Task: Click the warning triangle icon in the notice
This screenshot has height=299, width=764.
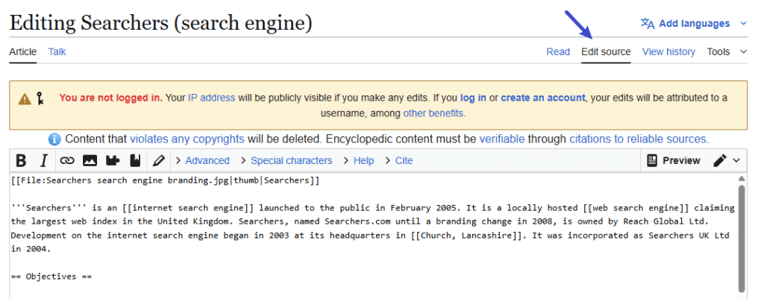Action: (x=25, y=99)
